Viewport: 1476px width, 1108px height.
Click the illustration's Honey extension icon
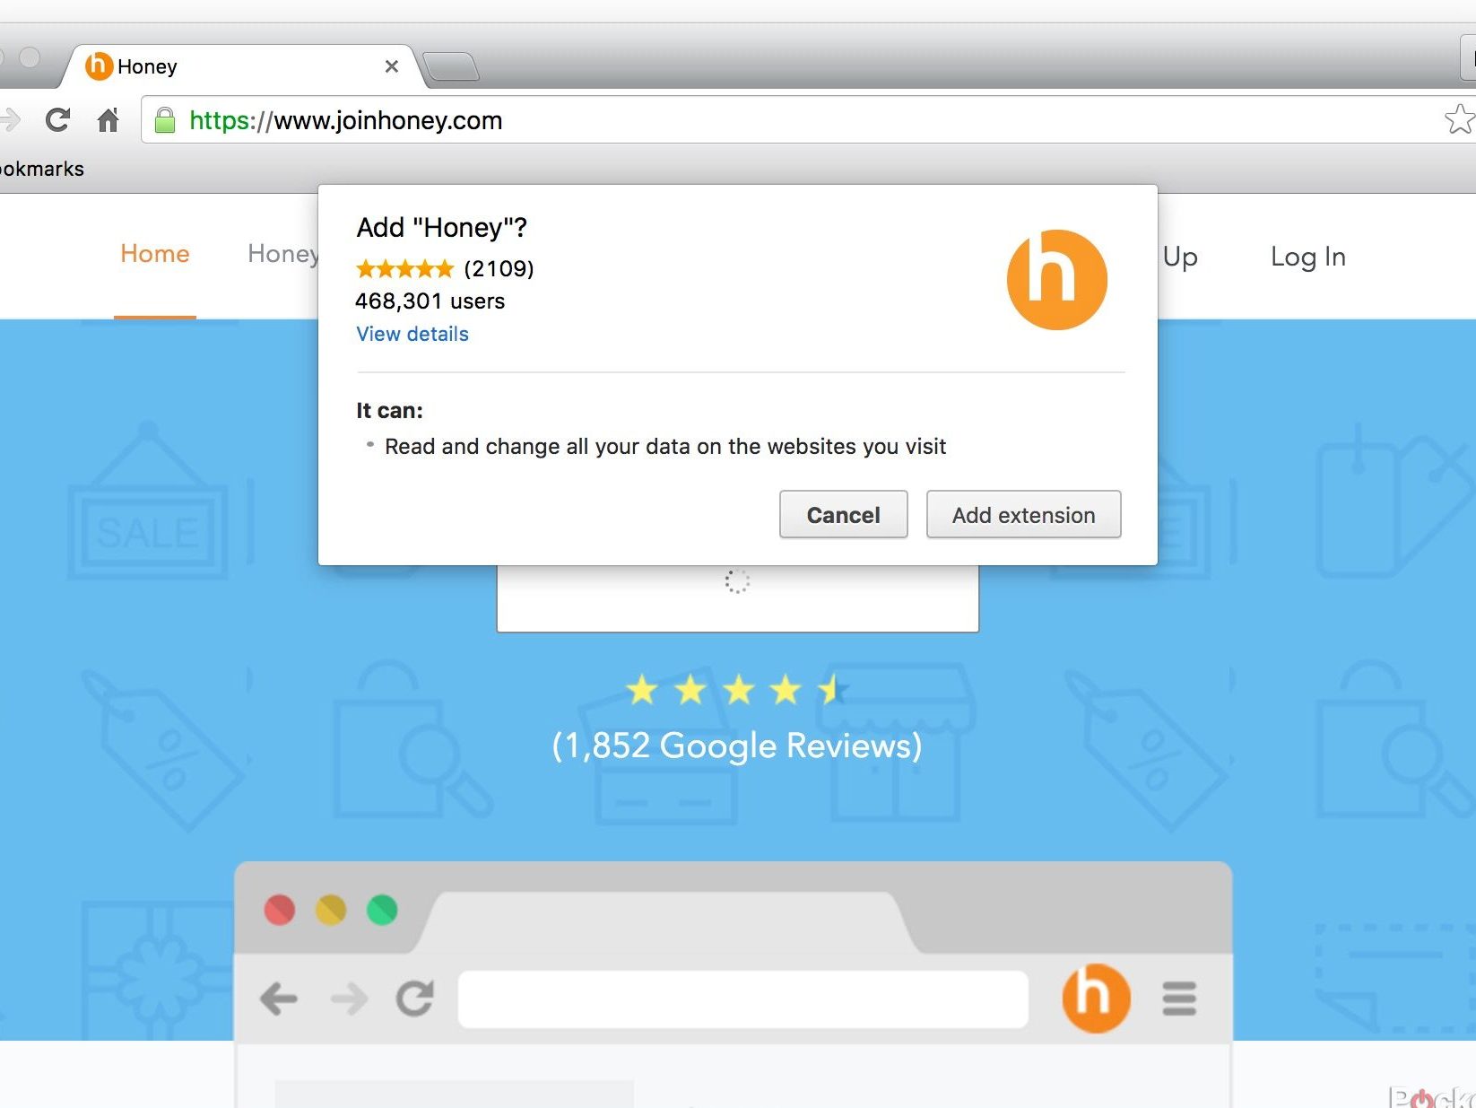(1095, 999)
